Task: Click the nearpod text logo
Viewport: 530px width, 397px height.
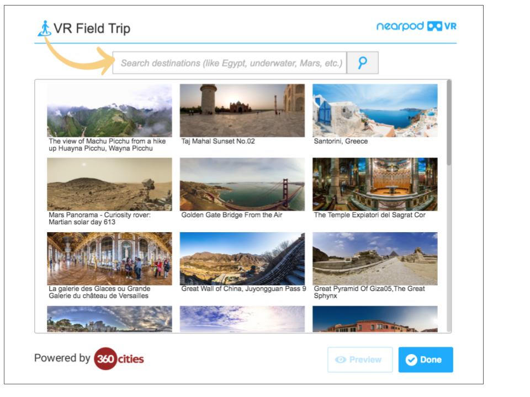Action: 400,26
